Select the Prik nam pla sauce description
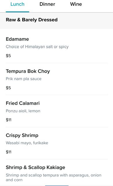Viewport: 113px width, 186px height. 24,79
